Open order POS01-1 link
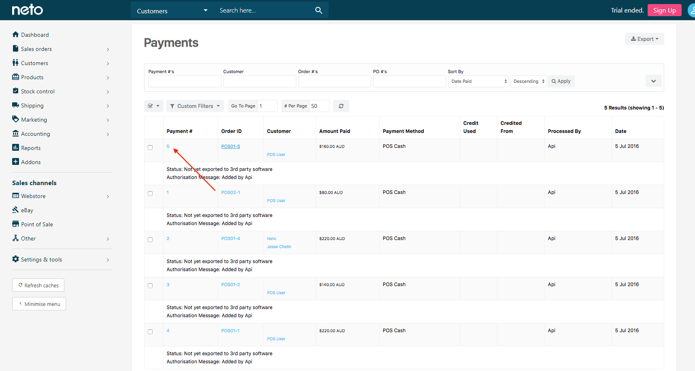 [x=230, y=331]
